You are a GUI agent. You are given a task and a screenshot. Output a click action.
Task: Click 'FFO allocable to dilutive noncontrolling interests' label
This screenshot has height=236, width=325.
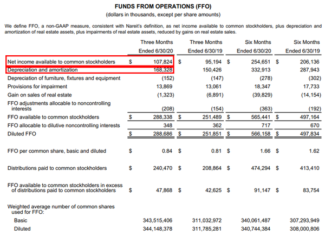click(63, 126)
